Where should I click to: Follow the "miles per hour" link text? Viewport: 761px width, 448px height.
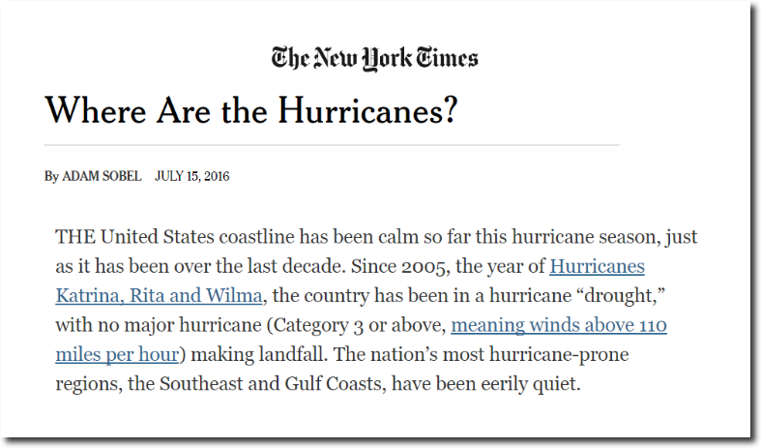point(117,354)
